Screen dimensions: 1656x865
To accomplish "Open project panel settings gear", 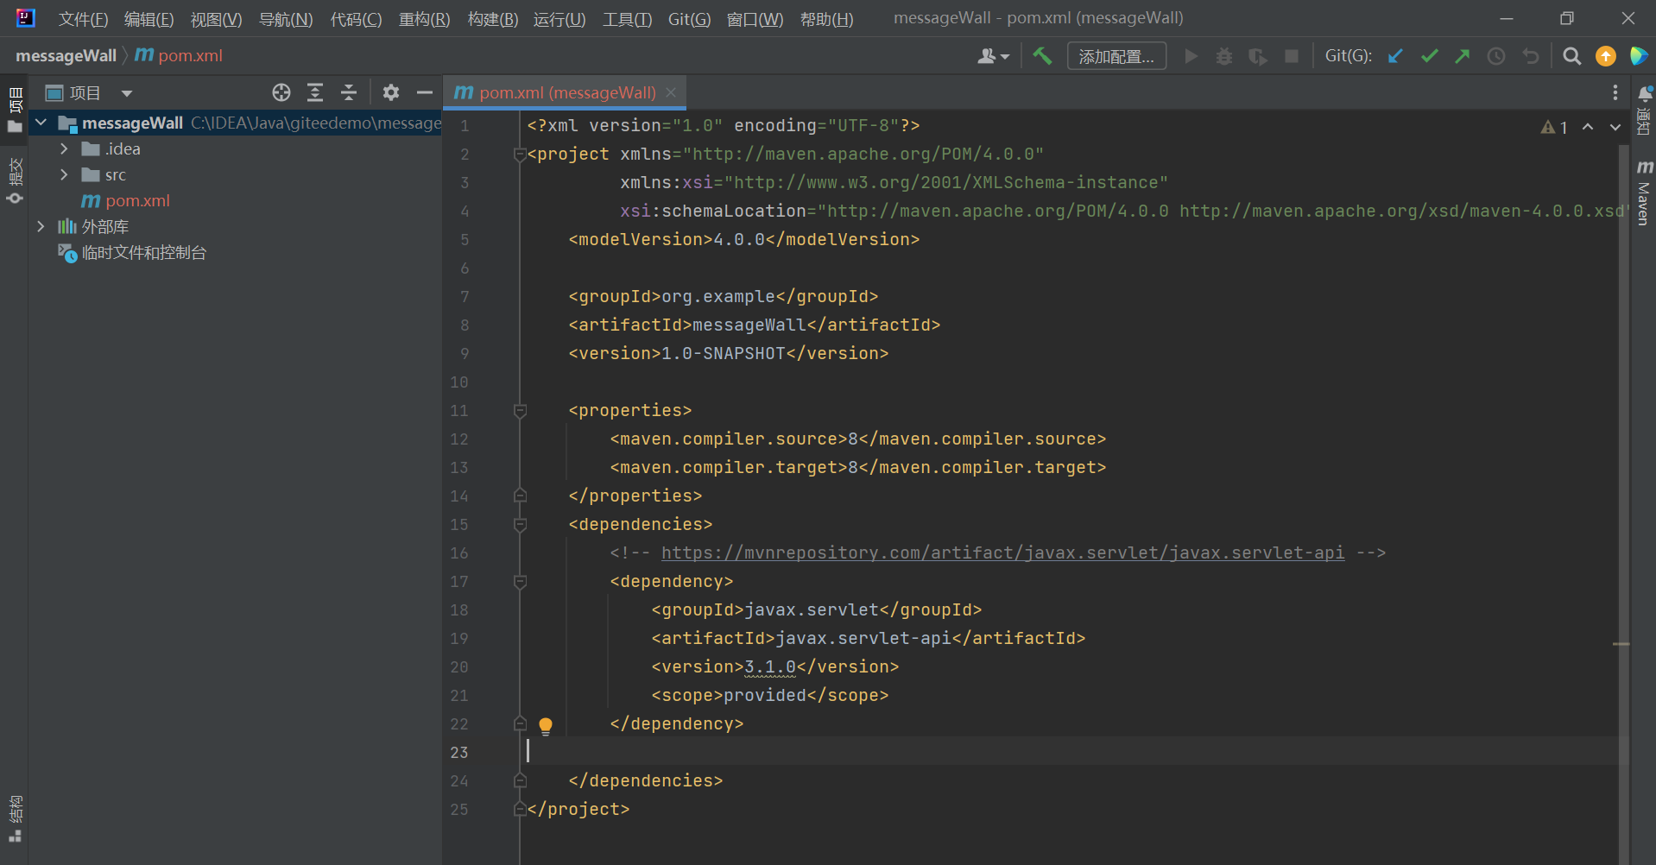I will tap(391, 92).
